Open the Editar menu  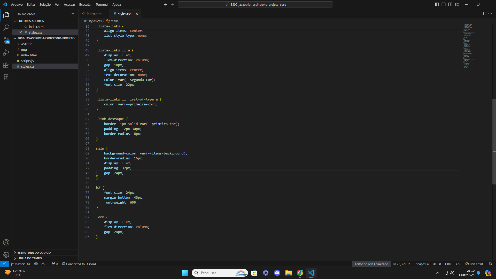[31, 4]
